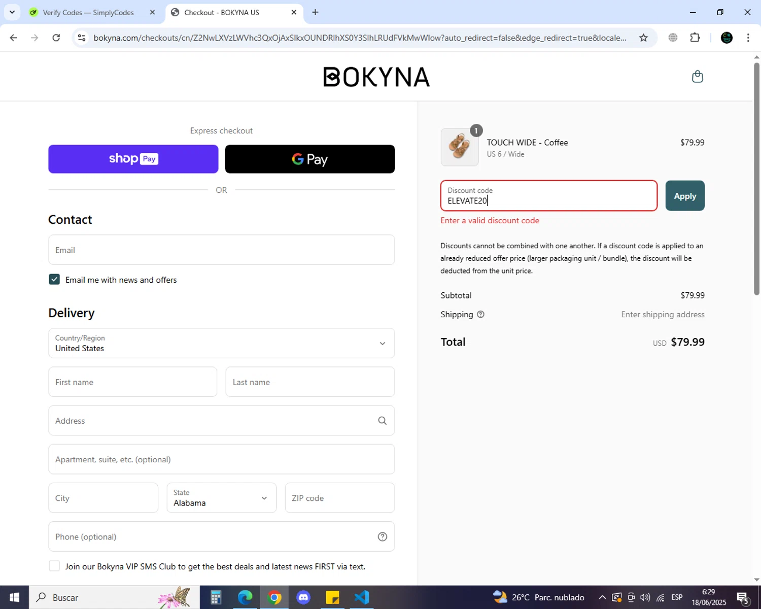The image size is (761, 609).
Task: Open the browser extensions puzzle icon
Action: click(695, 38)
